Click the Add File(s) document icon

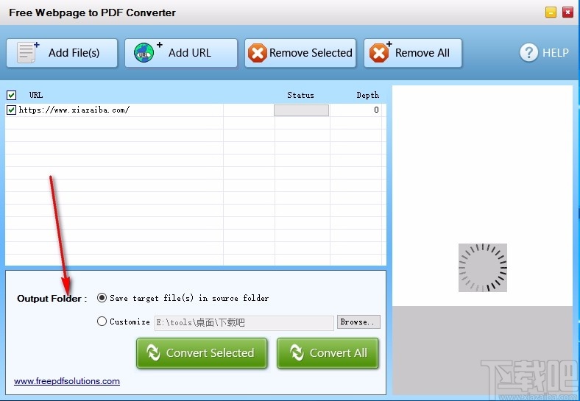(x=28, y=52)
